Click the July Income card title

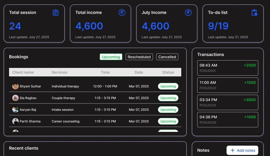pyautogui.click(x=154, y=12)
